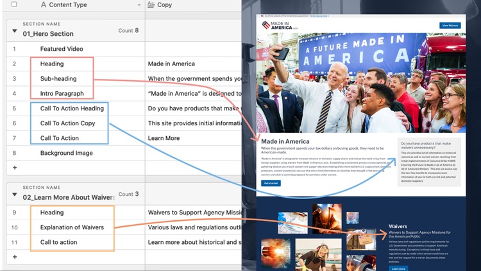
Task: Tick the select-all checkbox in header
Action: tap(14, 4)
